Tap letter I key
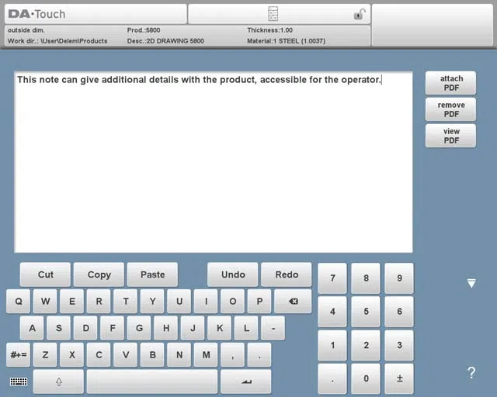 click(206, 301)
